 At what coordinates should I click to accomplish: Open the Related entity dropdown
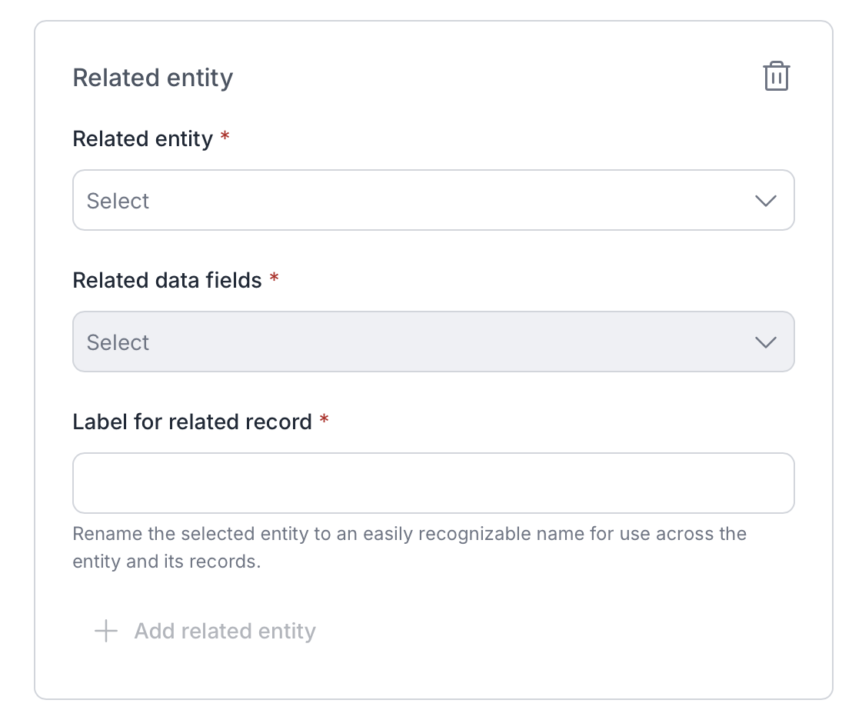click(x=433, y=201)
